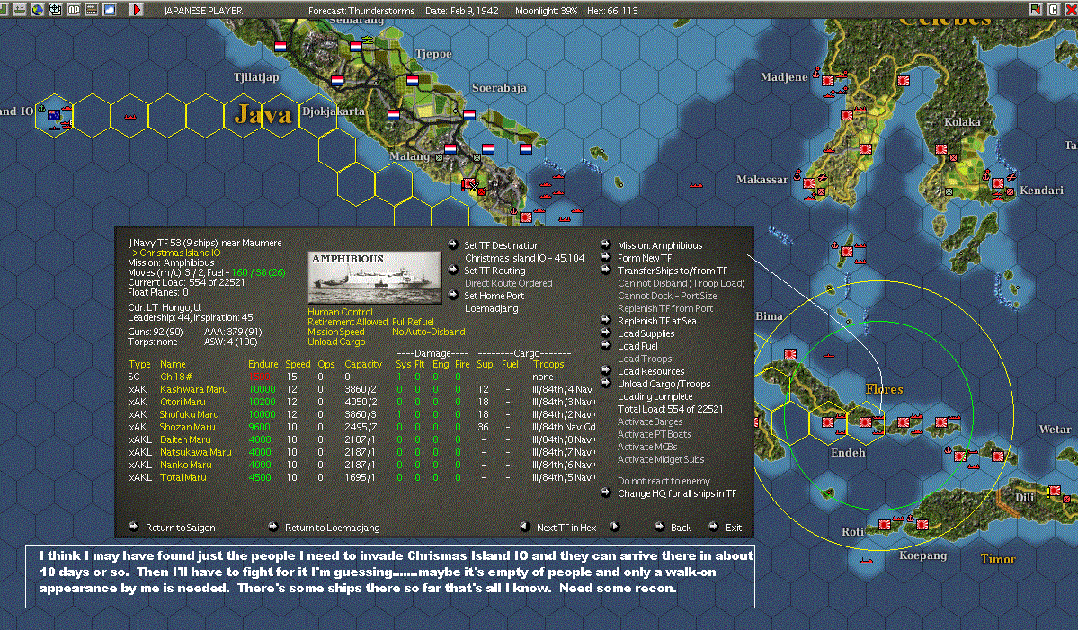Click the Amphibious ship picture thumbnail
The width and height of the screenshot is (1078, 630).
coord(375,278)
